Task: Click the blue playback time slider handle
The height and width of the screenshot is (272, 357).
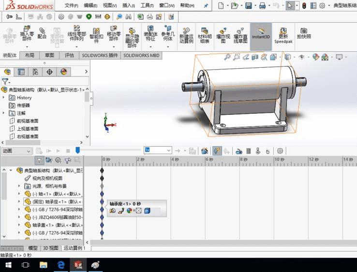Action: (77, 151)
